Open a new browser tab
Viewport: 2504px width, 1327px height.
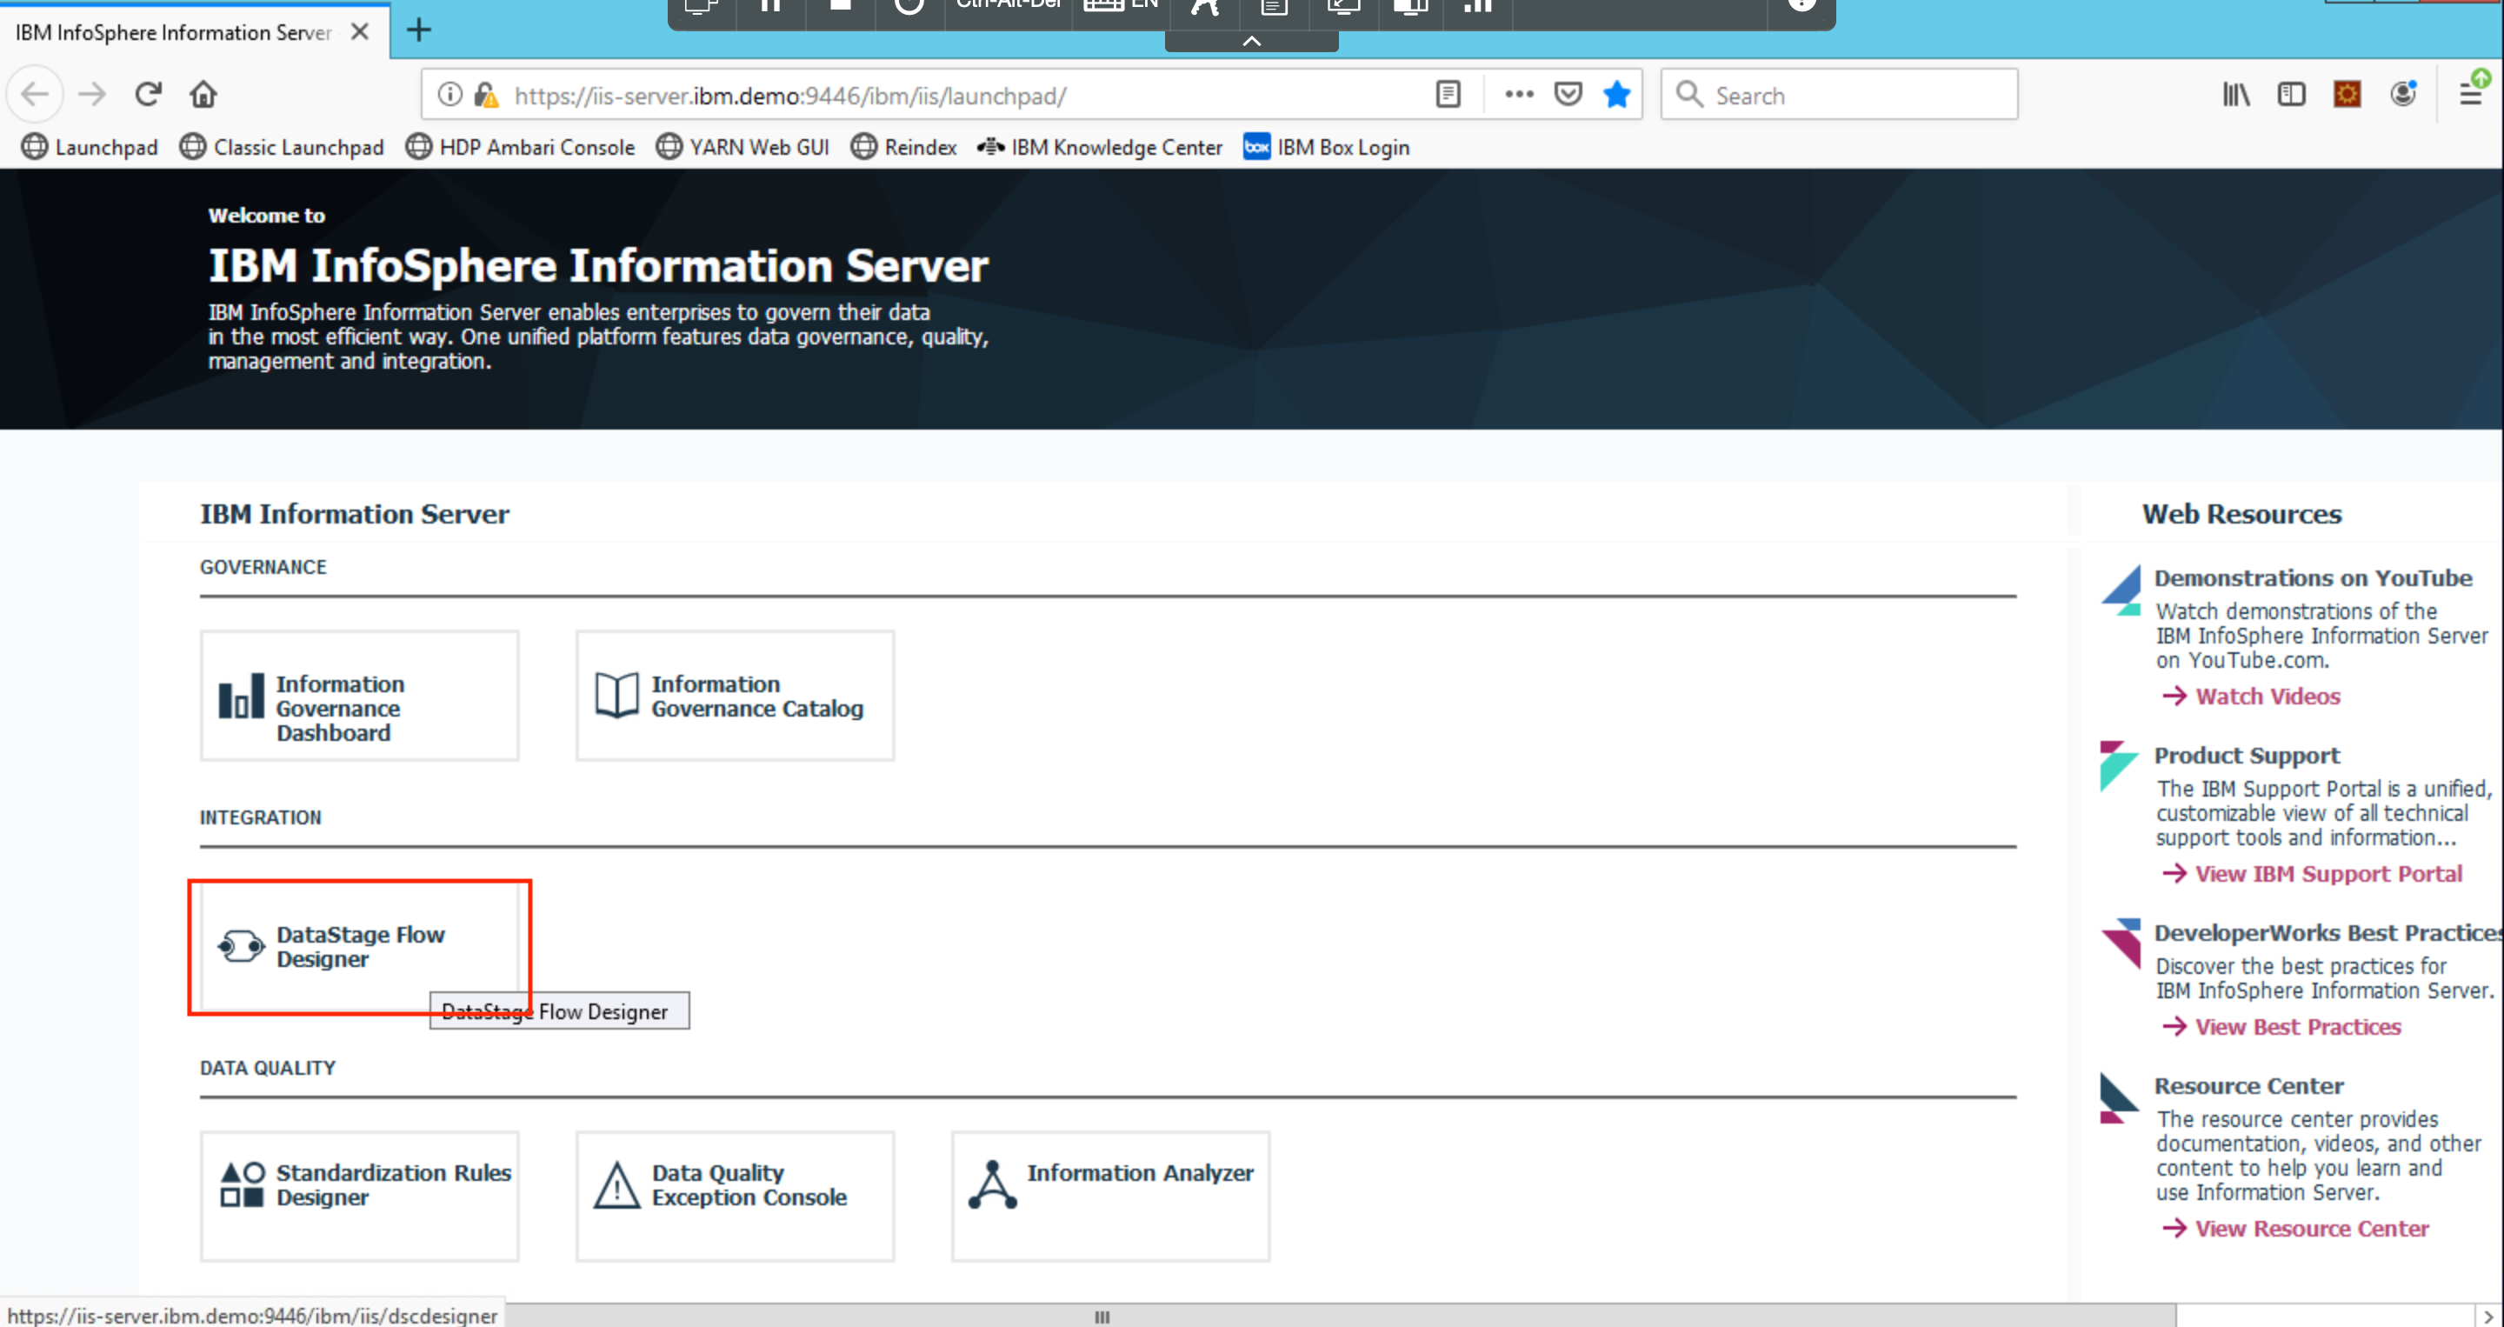click(x=419, y=30)
